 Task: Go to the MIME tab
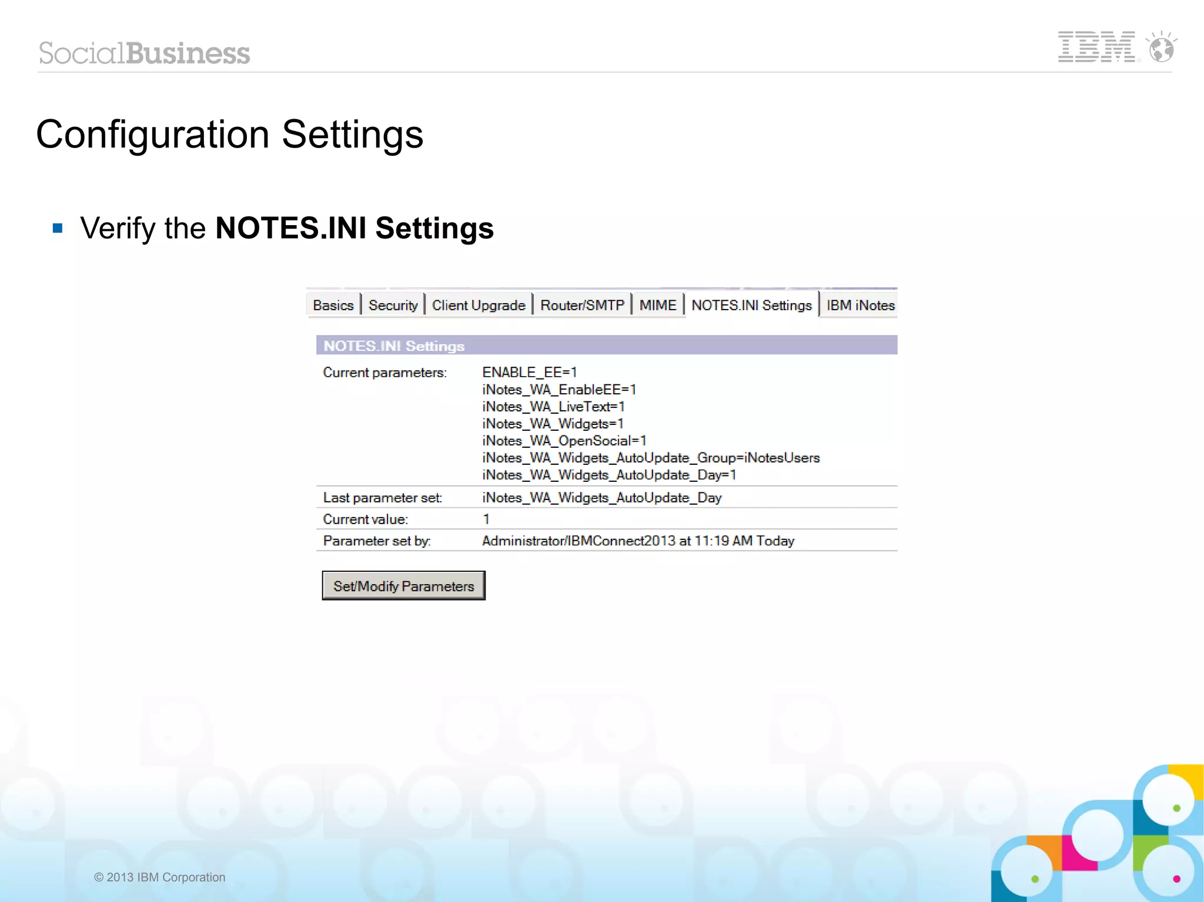658,305
